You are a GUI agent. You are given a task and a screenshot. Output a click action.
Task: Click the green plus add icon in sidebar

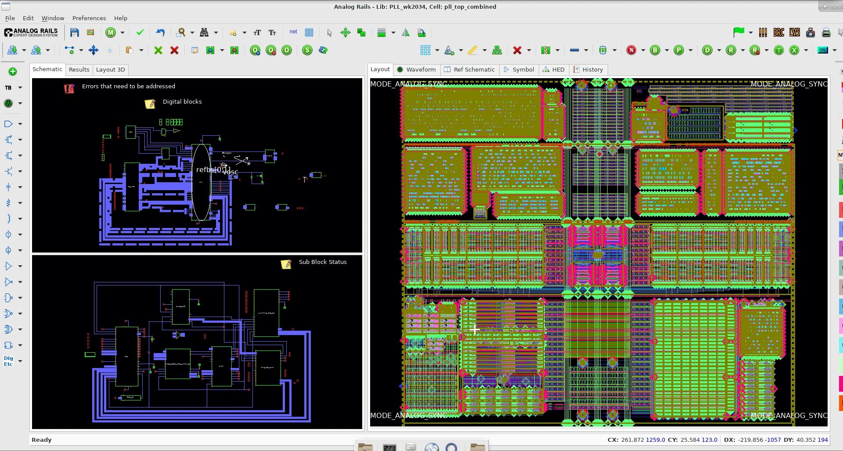(12, 72)
